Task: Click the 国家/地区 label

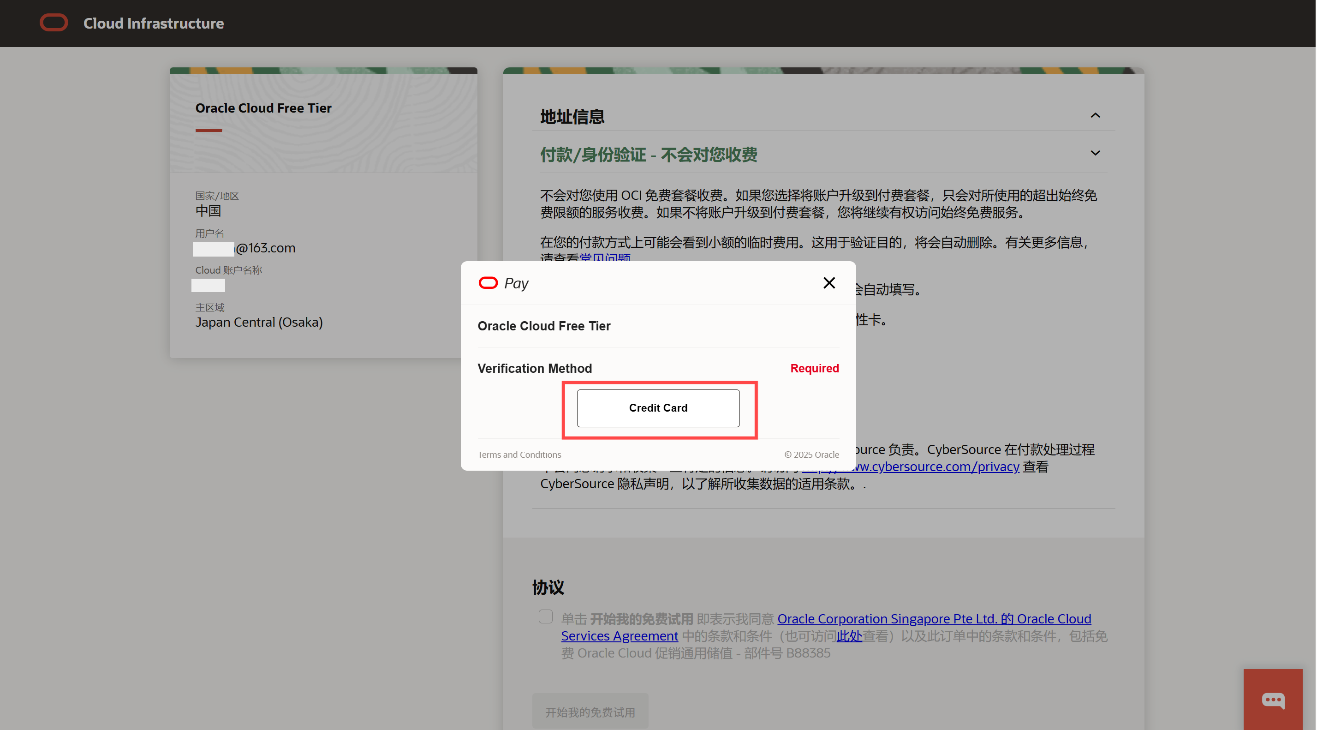Action: click(x=217, y=196)
